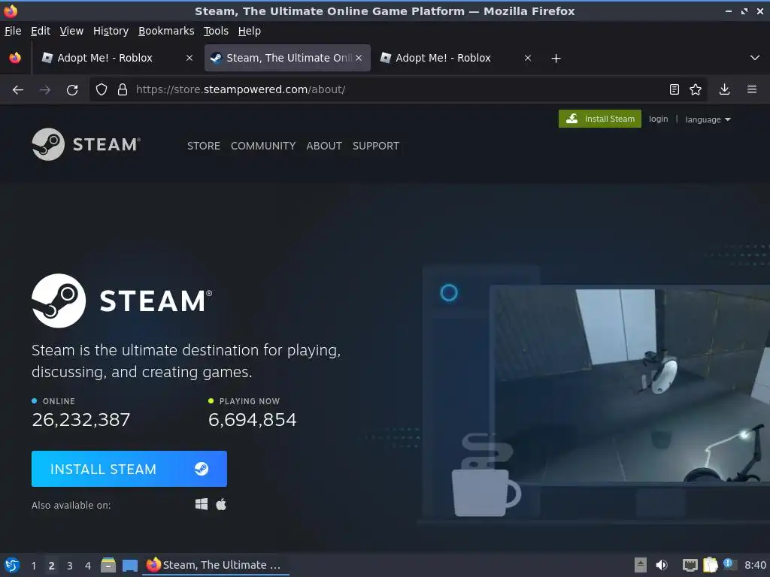The height and width of the screenshot is (577, 770).
Task: Reload the current Steam page
Action: point(72,90)
